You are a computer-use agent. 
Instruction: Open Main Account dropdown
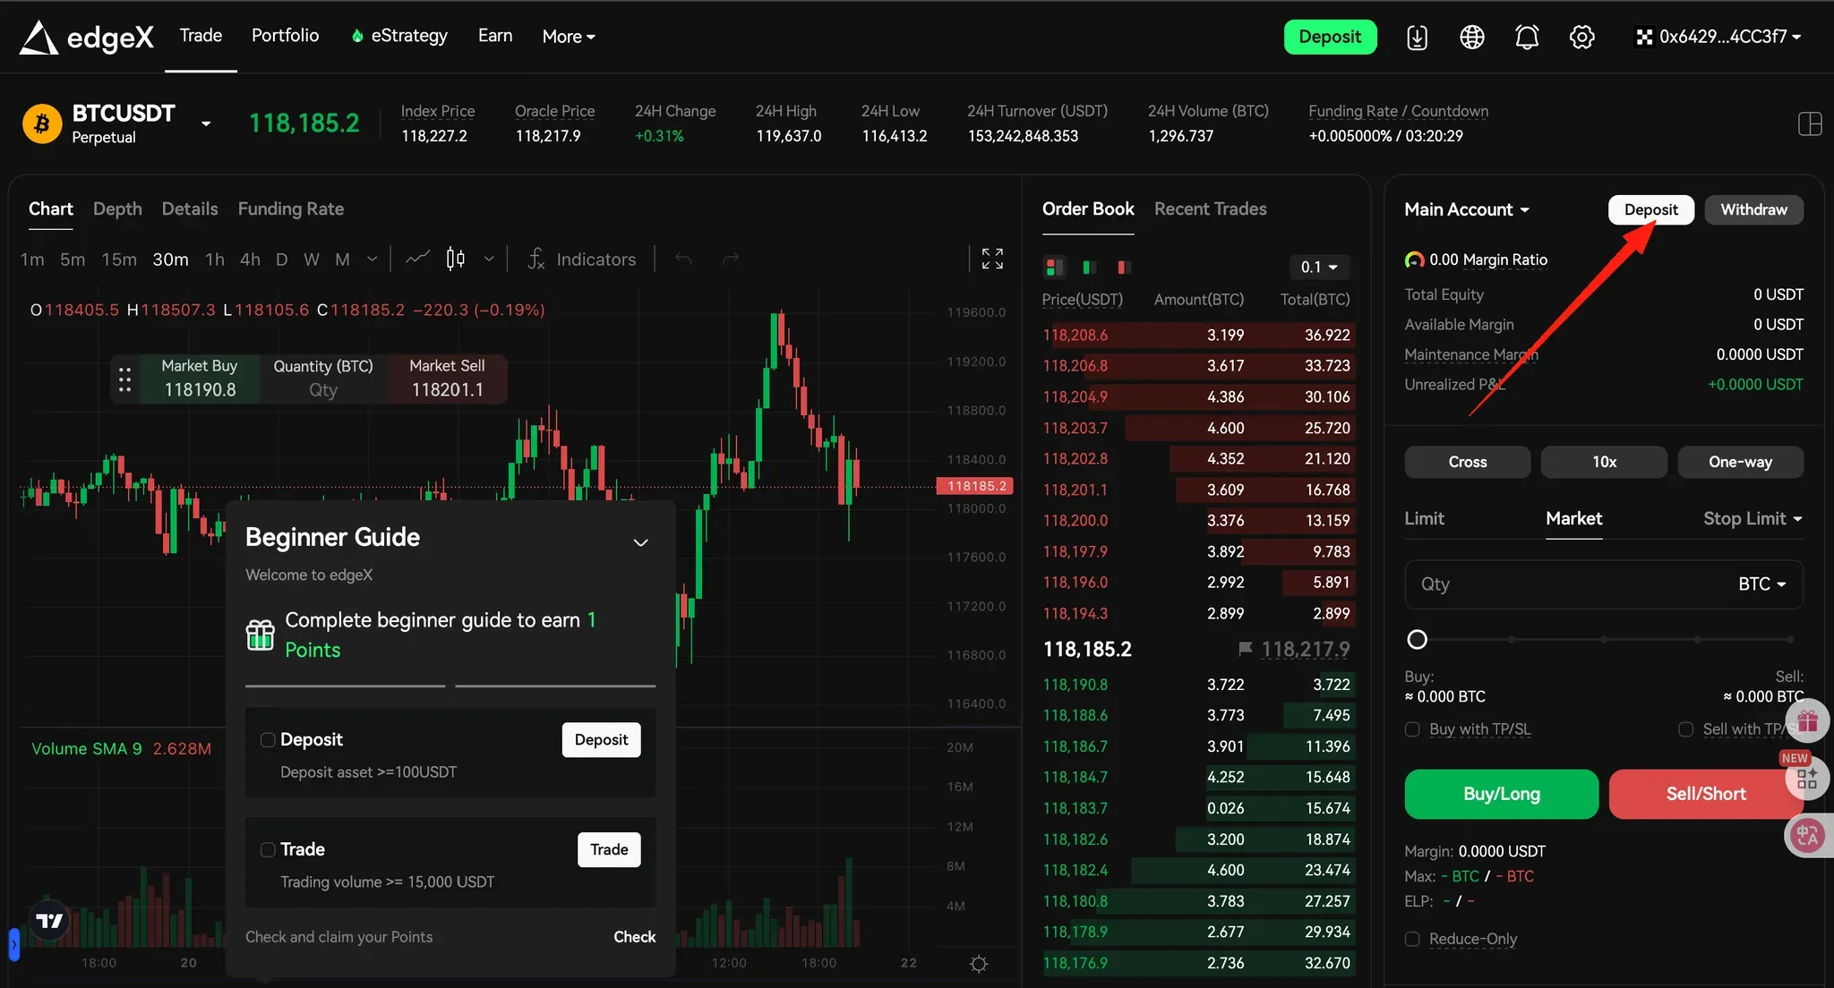[1467, 209]
